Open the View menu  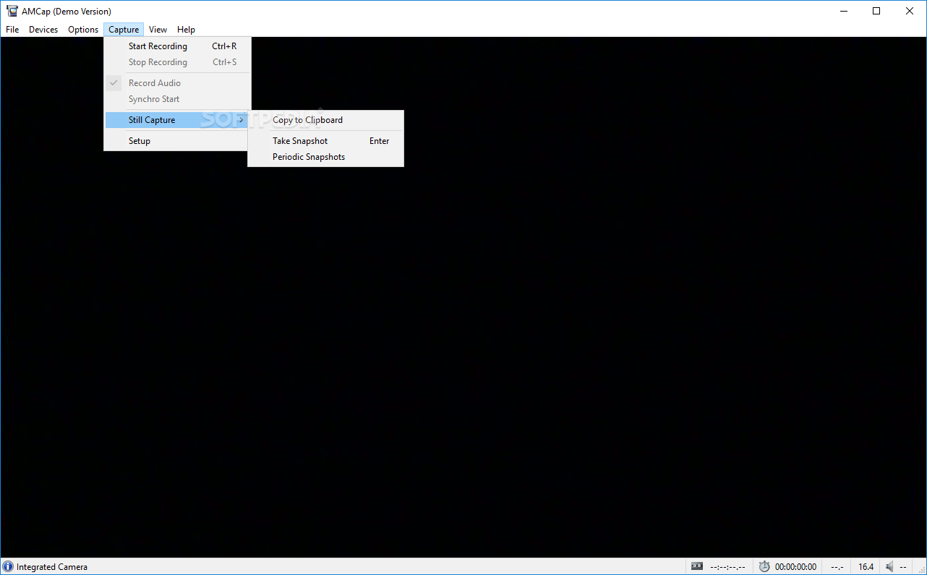click(x=158, y=29)
